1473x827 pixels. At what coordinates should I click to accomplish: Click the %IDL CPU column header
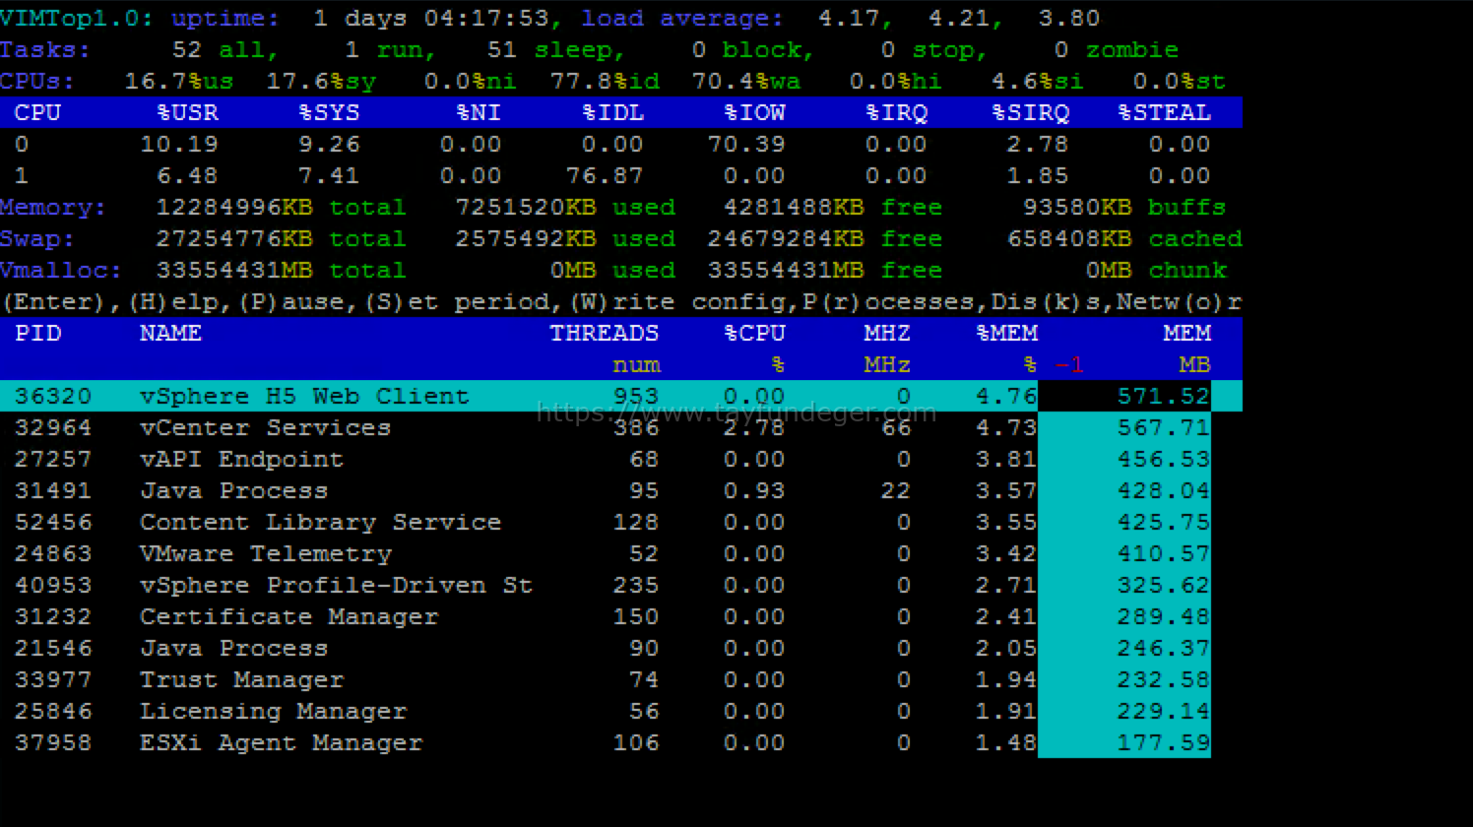[612, 112]
